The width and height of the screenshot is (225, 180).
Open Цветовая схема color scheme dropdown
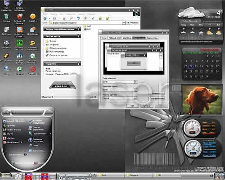[135, 90]
